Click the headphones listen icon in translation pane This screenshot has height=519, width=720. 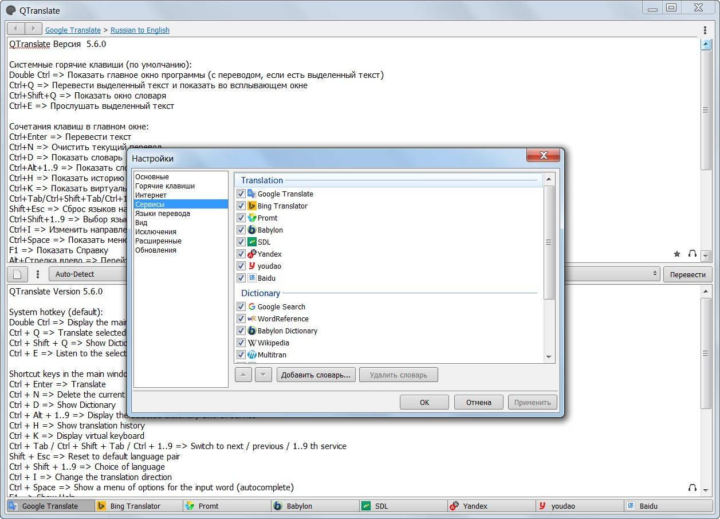(692, 487)
